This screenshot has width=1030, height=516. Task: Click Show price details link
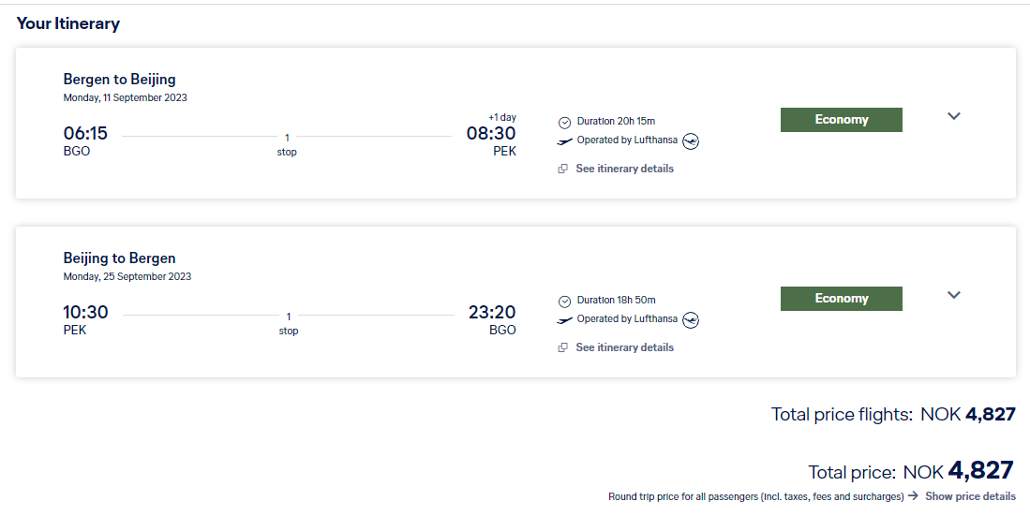pos(970,496)
